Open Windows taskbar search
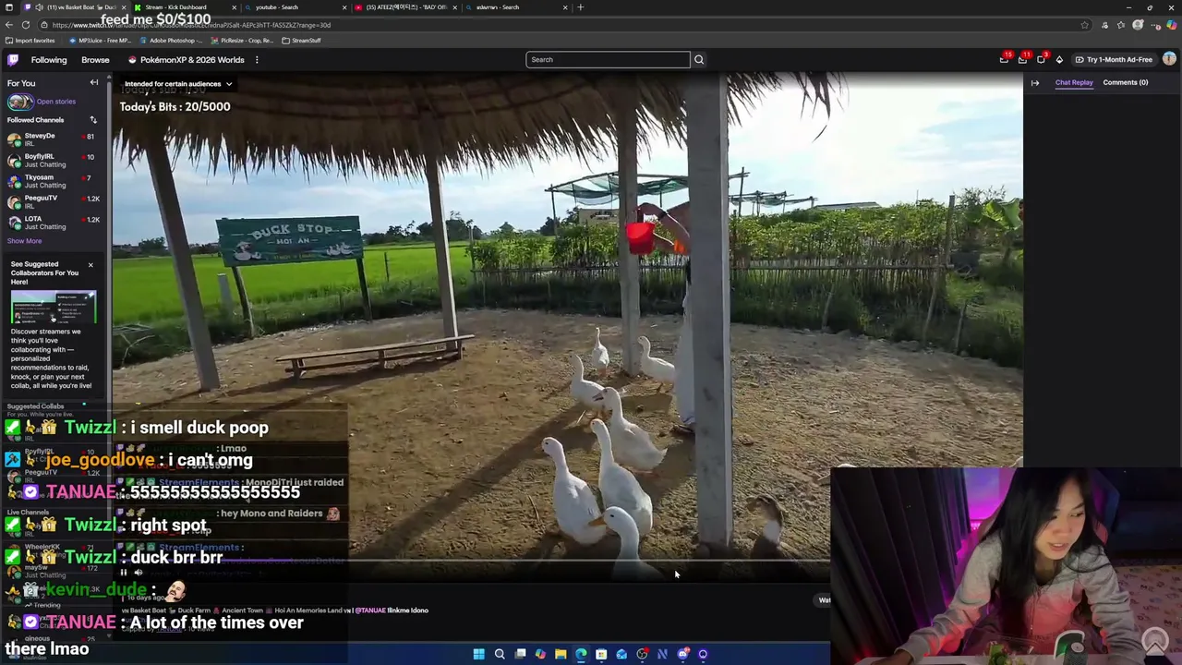The height and width of the screenshot is (665, 1182). [500, 654]
